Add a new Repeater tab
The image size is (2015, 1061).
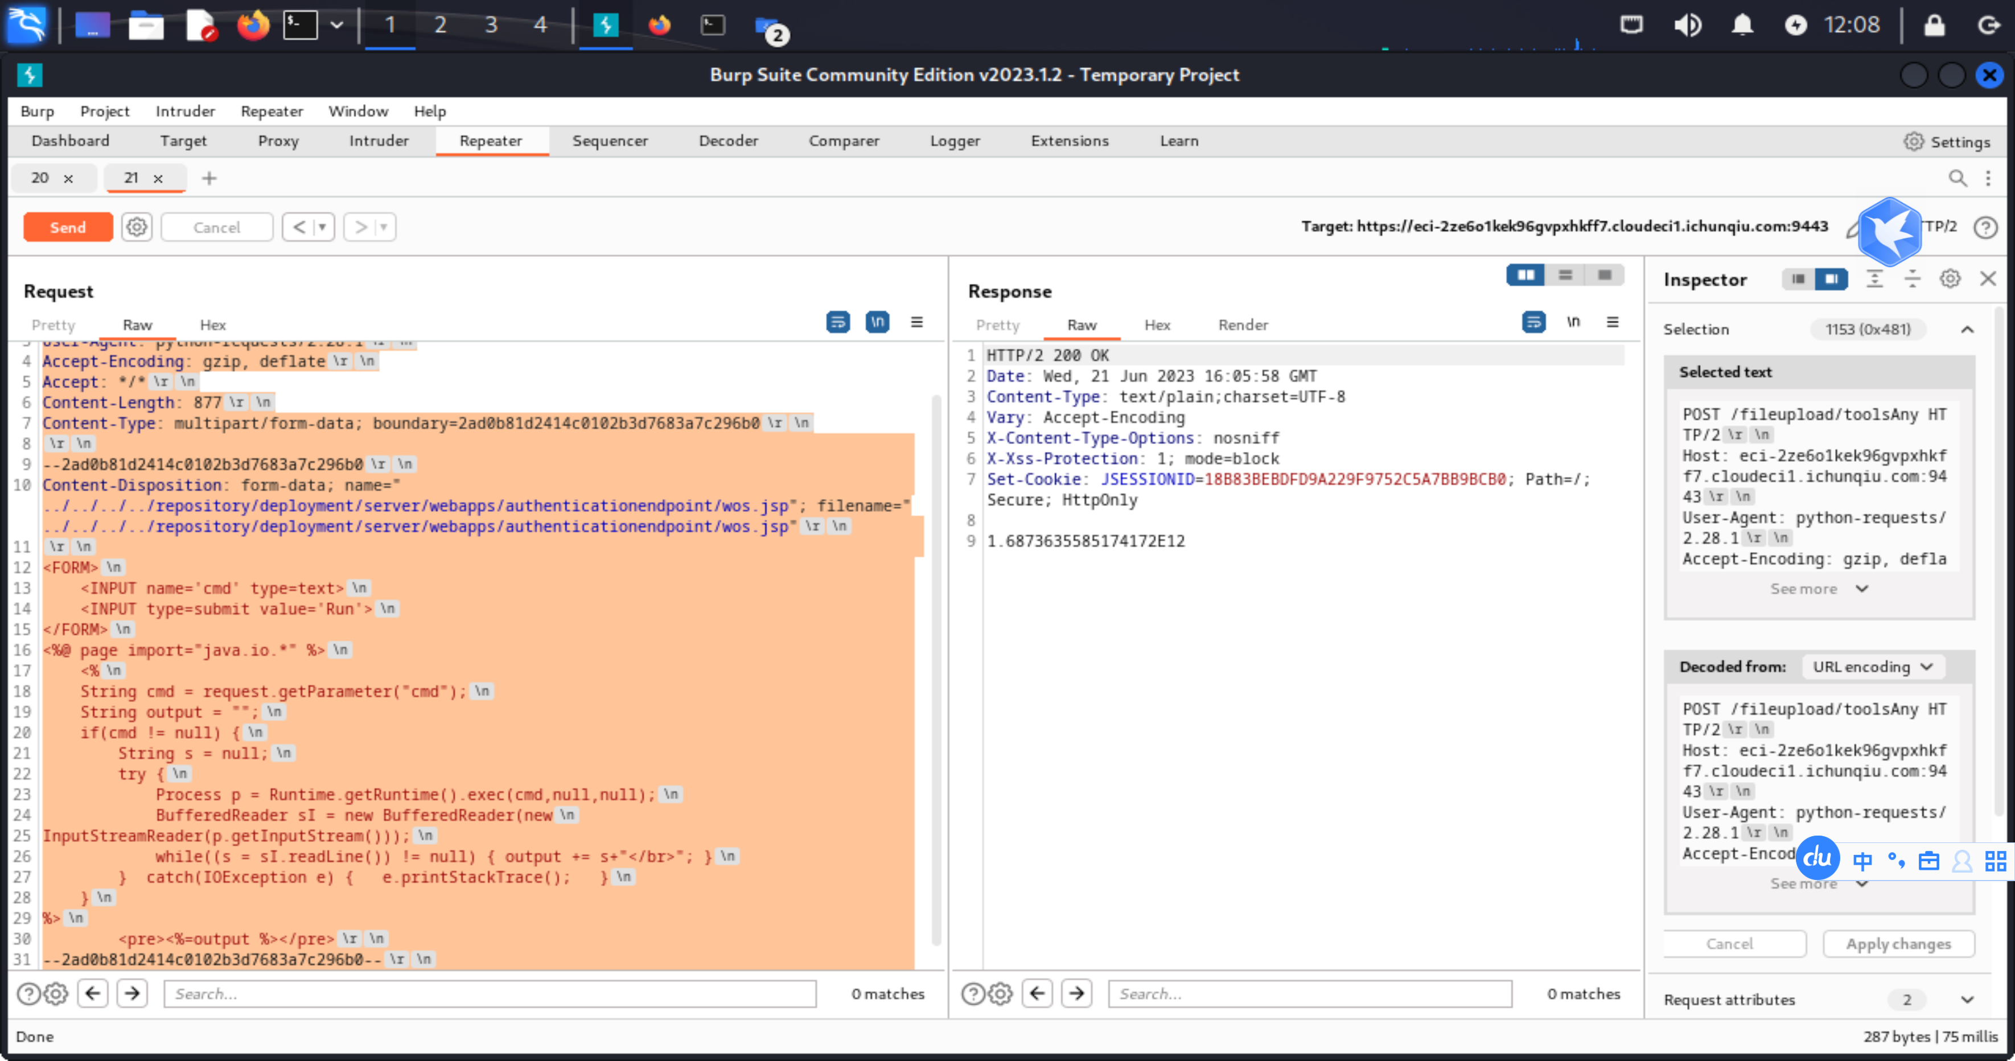(209, 178)
